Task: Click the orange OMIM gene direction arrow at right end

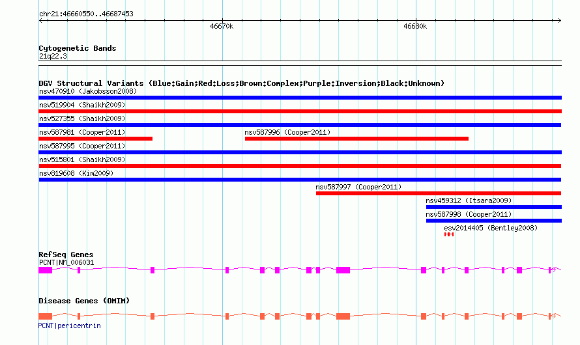Action: point(555,316)
